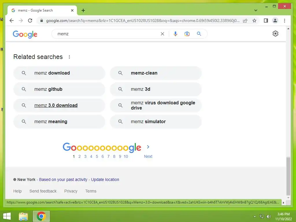Go to results page 2
Viewport: 296px width, 222px height.
pyautogui.click(x=79, y=156)
